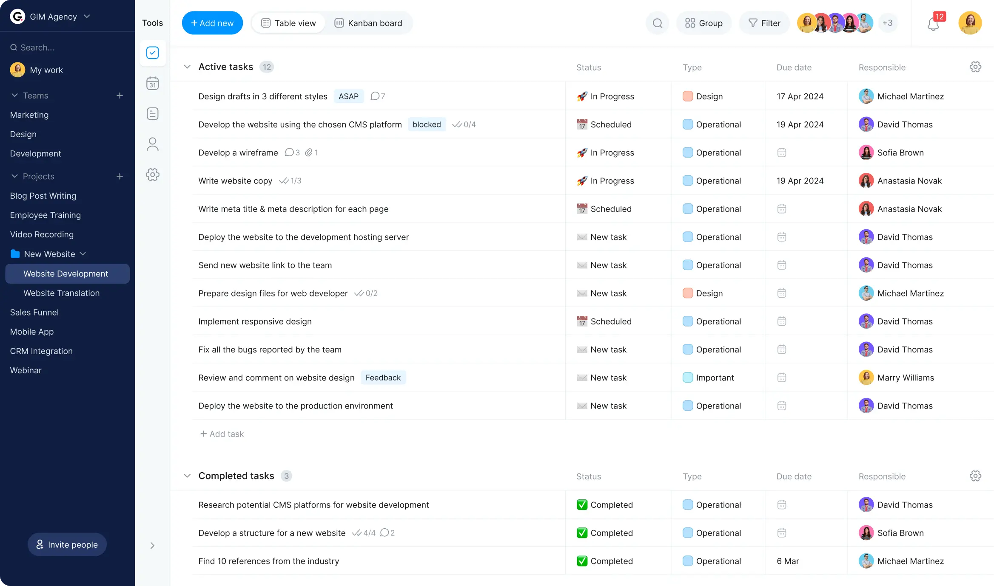Collapse the New Website folder
Screen dimensions: 994x586
pyautogui.click(x=83, y=254)
